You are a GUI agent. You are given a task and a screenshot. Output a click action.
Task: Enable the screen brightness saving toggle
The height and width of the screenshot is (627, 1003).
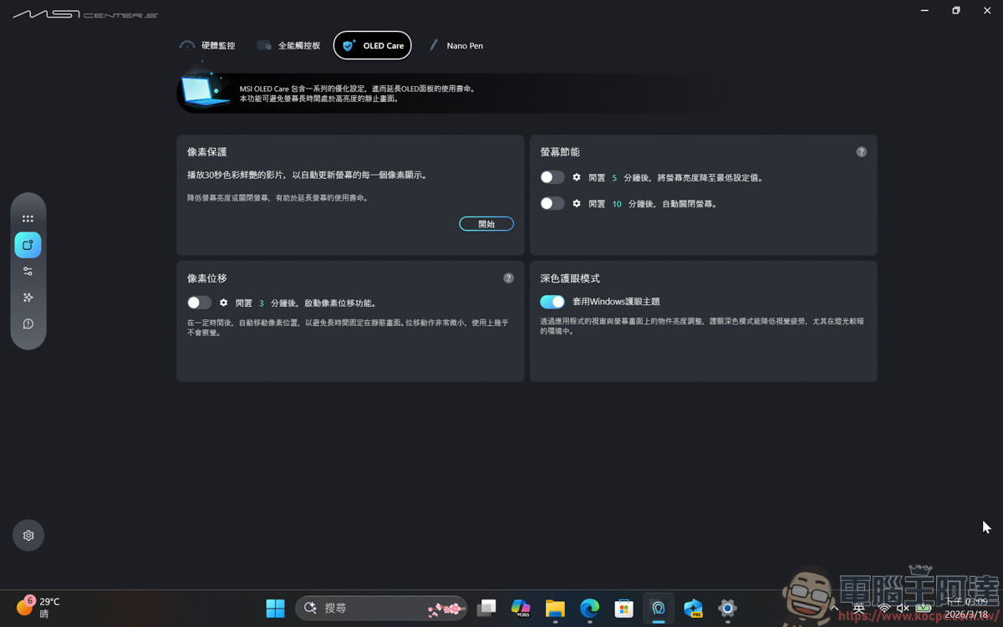(552, 176)
